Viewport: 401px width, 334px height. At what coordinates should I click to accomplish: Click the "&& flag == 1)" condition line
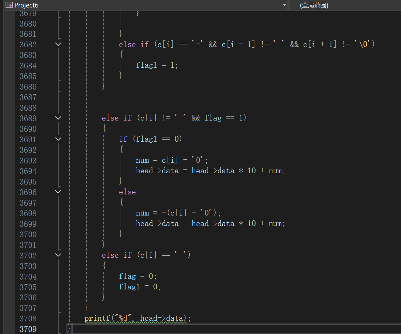tap(174, 118)
